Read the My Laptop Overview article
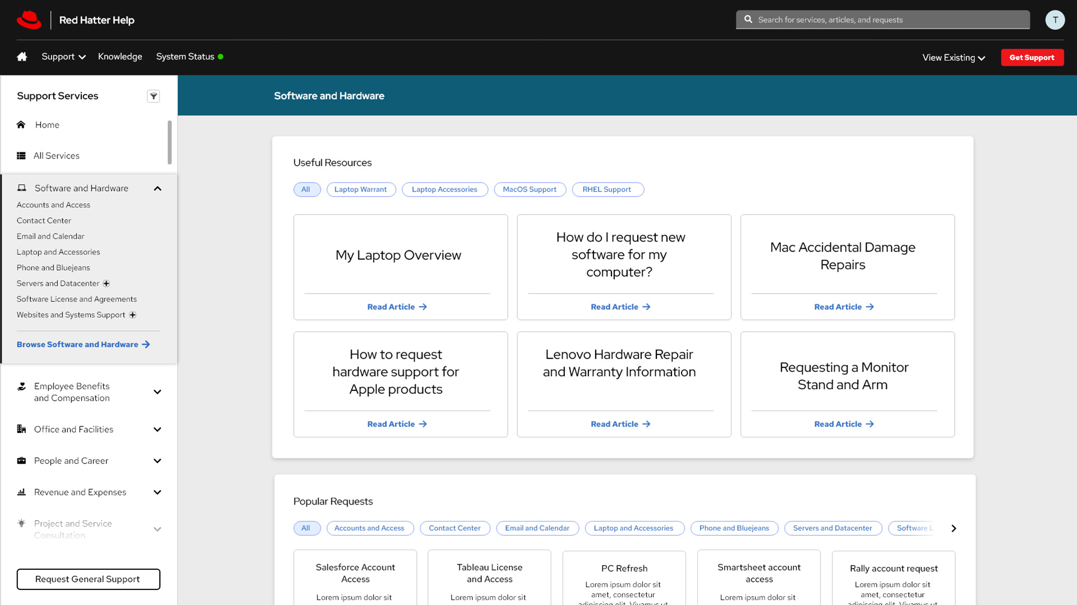Screen dimensions: 1077x605 click(x=397, y=307)
